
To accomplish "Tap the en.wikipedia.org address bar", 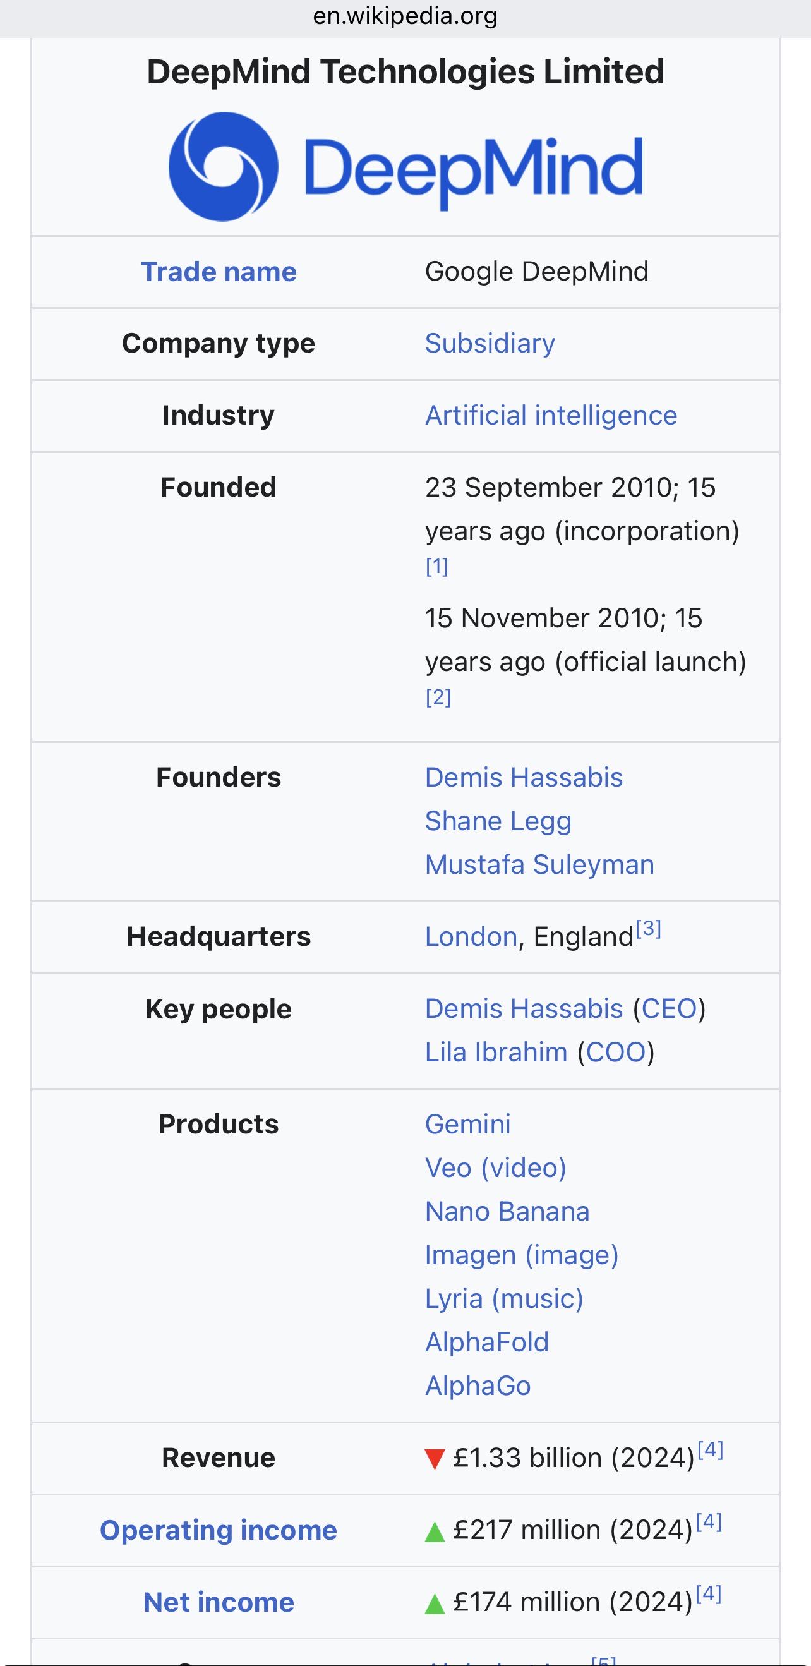I will [405, 16].
